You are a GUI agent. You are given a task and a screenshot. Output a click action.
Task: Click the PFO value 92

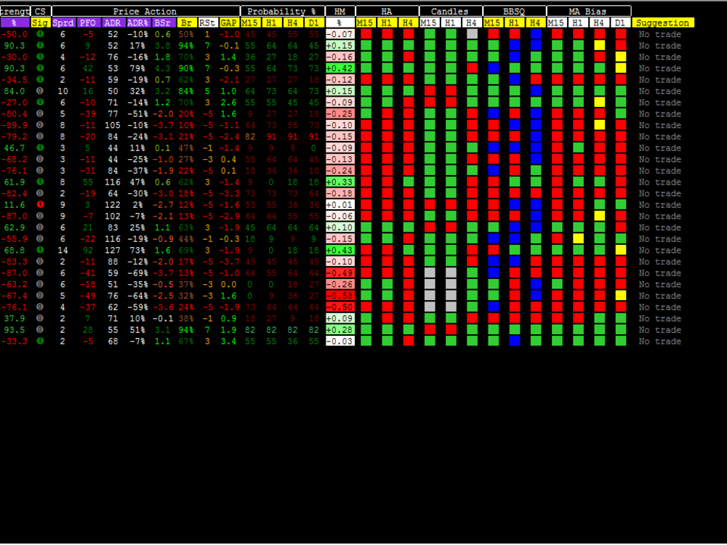pos(88,250)
